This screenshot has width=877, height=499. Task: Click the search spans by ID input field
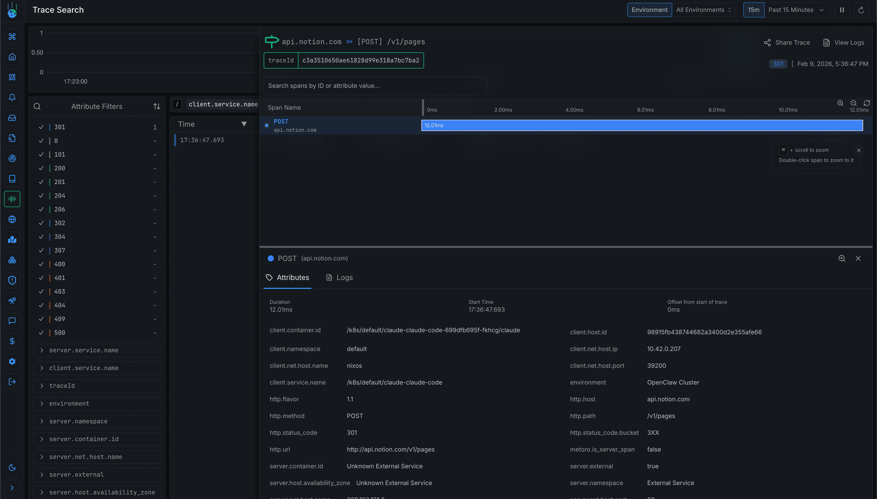(375, 86)
